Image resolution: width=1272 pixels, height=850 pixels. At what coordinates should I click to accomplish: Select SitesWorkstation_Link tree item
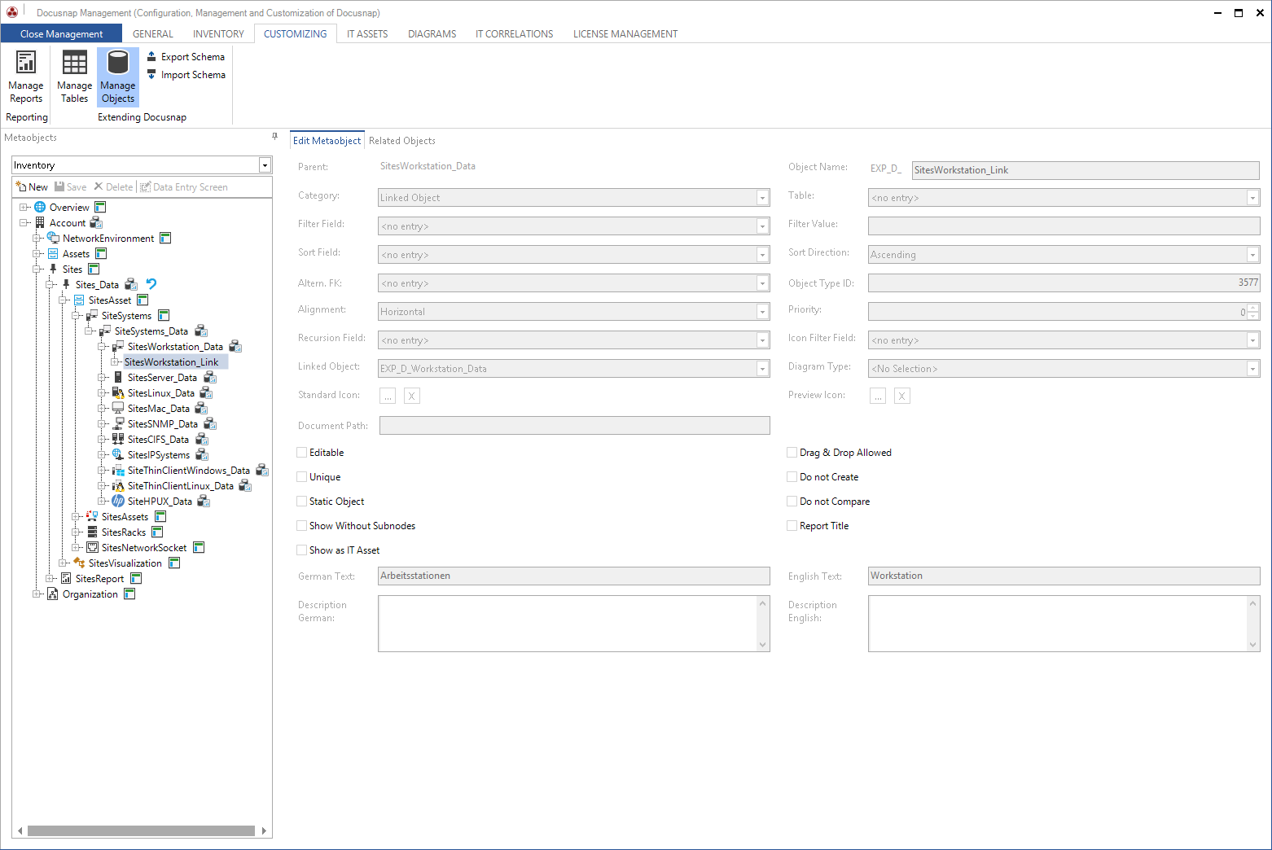coord(171,361)
